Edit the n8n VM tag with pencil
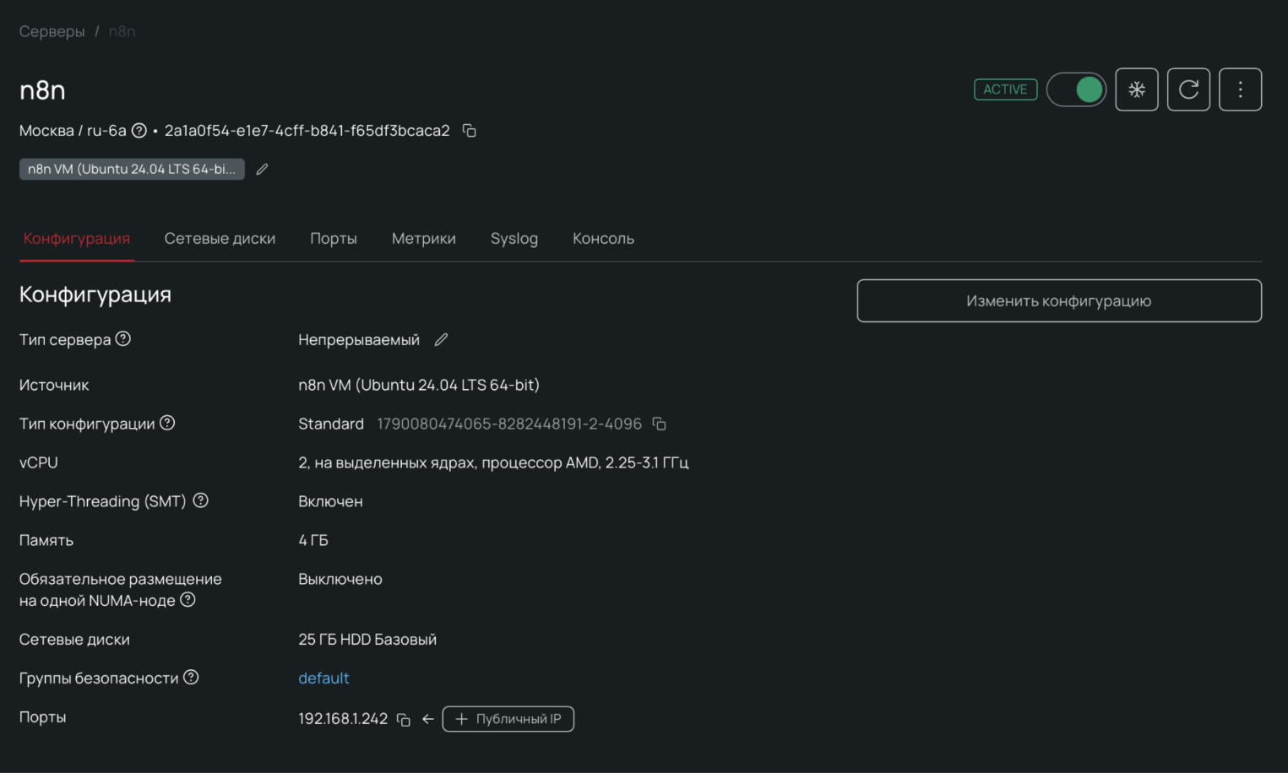Viewport: 1288px width, 773px height. pyautogui.click(x=262, y=170)
